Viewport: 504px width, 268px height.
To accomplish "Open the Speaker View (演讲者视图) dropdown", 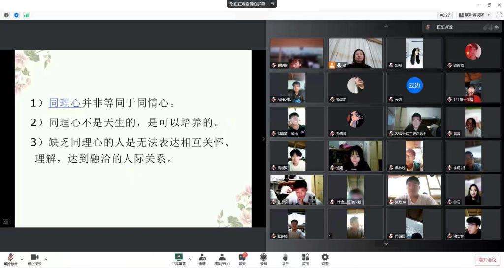I will tap(473, 15).
